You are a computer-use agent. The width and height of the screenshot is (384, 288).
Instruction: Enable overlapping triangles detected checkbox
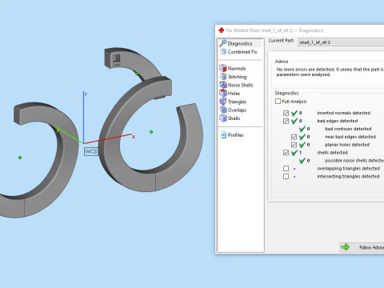[286, 169]
